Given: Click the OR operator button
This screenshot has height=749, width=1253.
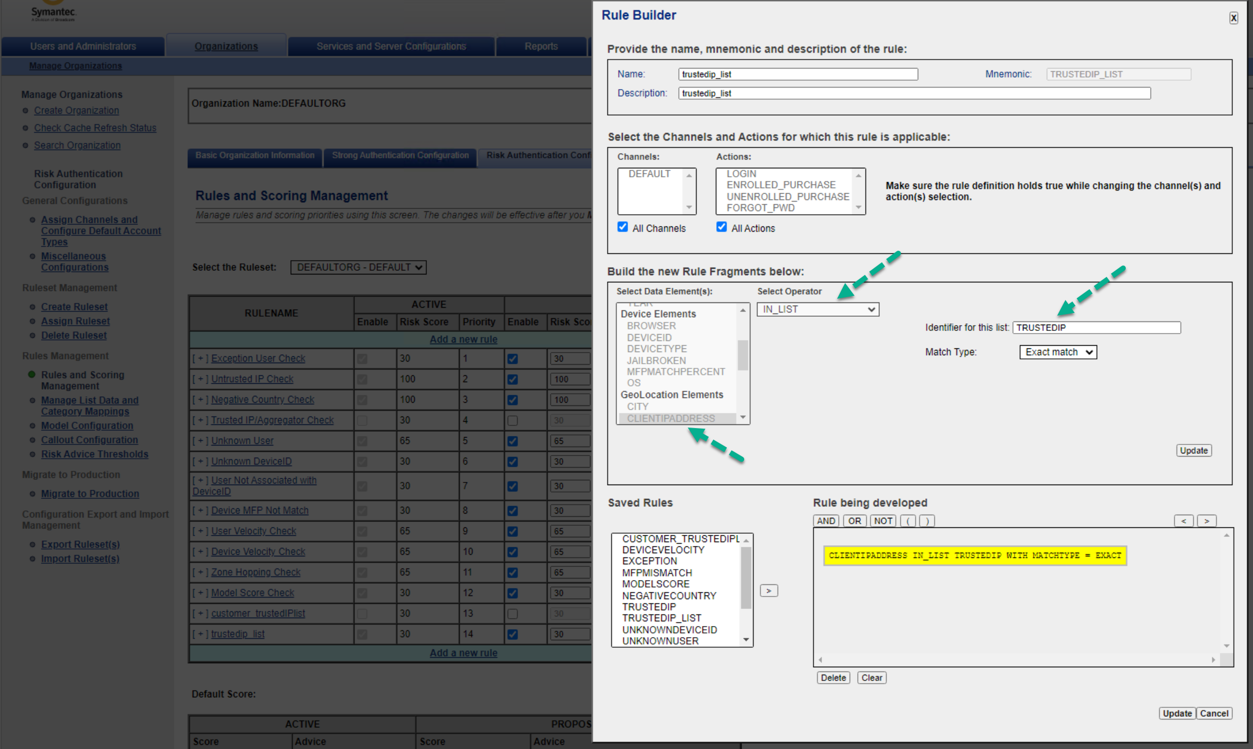Looking at the screenshot, I should coord(855,521).
